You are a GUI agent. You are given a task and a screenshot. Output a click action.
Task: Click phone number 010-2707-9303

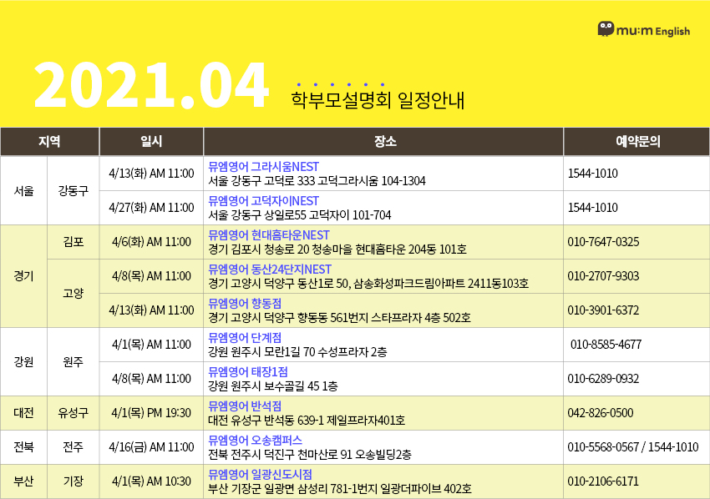point(603,276)
